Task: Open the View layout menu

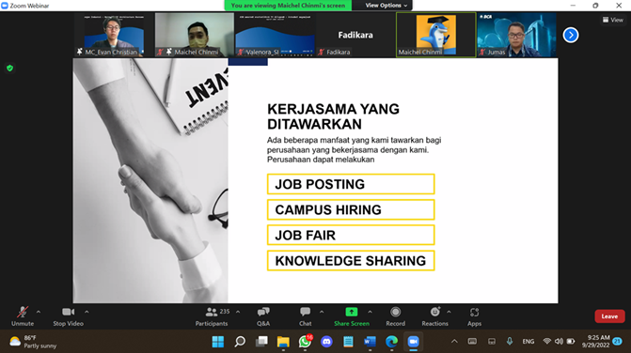Action: pyautogui.click(x=613, y=20)
